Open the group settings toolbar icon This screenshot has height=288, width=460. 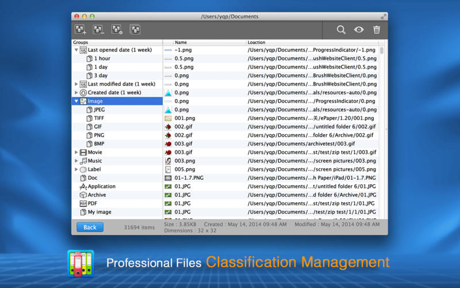pyautogui.click(x=117, y=30)
